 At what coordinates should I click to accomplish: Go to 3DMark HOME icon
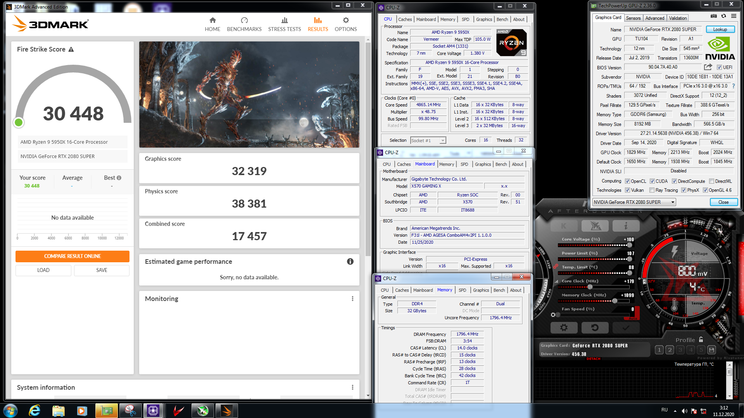pyautogui.click(x=212, y=21)
